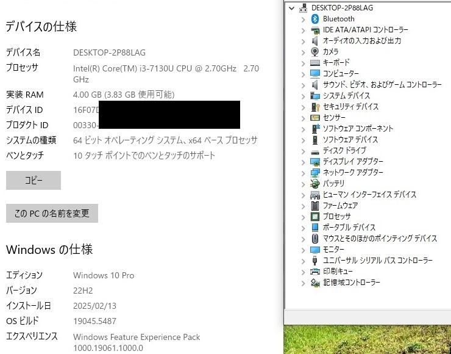Select the ソフトウェア コンポーネント tree label

tap(358, 128)
